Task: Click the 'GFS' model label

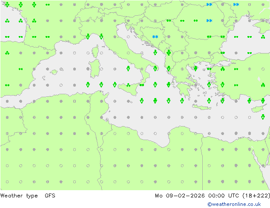Action: click(50, 195)
